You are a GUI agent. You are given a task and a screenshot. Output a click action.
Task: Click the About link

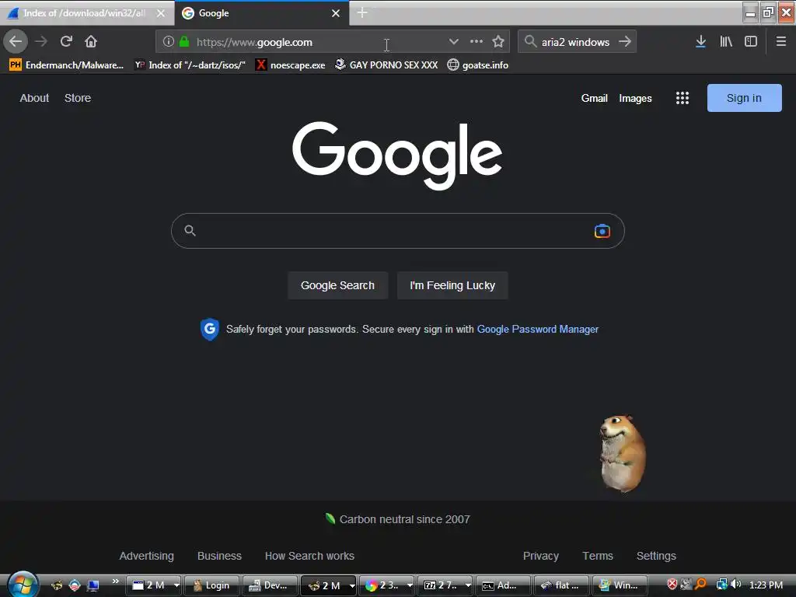[x=34, y=98]
